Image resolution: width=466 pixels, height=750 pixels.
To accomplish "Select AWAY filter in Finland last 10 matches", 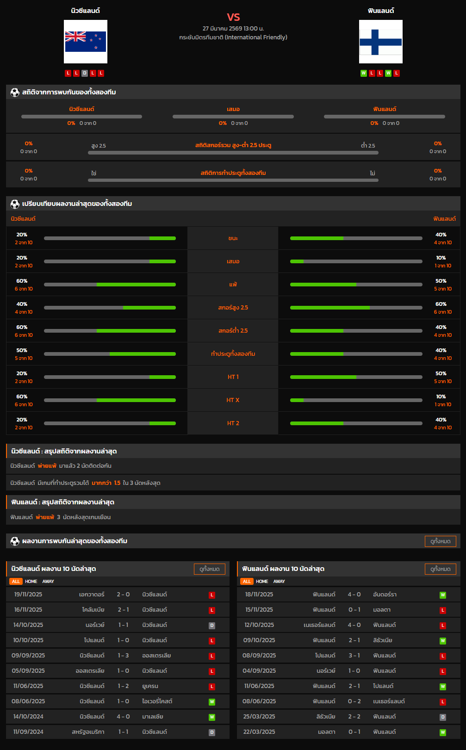I will (279, 582).
